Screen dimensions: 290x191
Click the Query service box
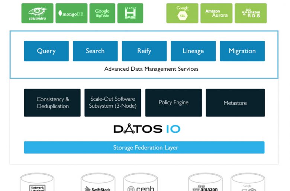(46, 51)
